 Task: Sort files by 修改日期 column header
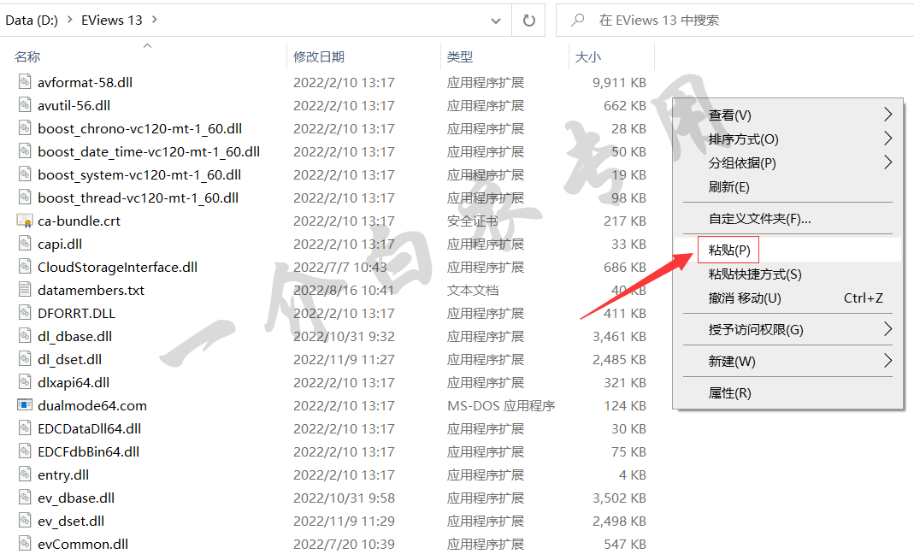[319, 56]
